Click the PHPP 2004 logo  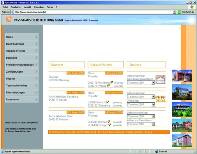point(160,99)
